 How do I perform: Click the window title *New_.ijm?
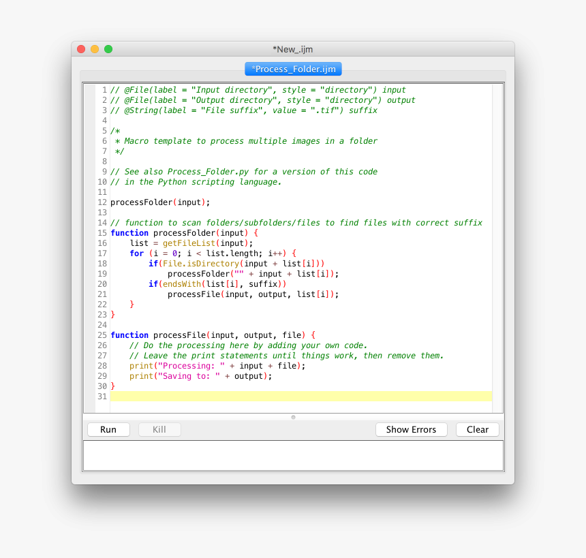tap(292, 48)
